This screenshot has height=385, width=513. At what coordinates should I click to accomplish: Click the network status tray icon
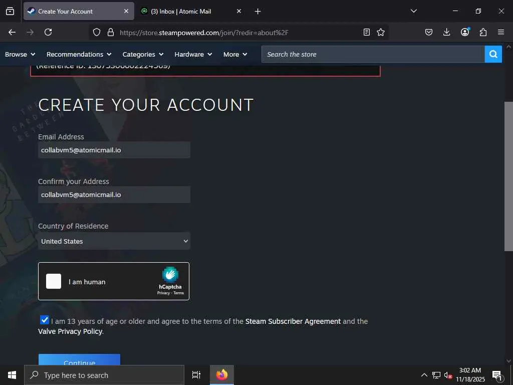pos(436,375)
